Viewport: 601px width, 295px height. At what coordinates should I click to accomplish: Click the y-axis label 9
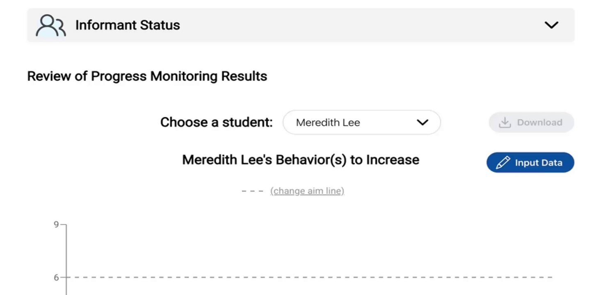(56, 225)
